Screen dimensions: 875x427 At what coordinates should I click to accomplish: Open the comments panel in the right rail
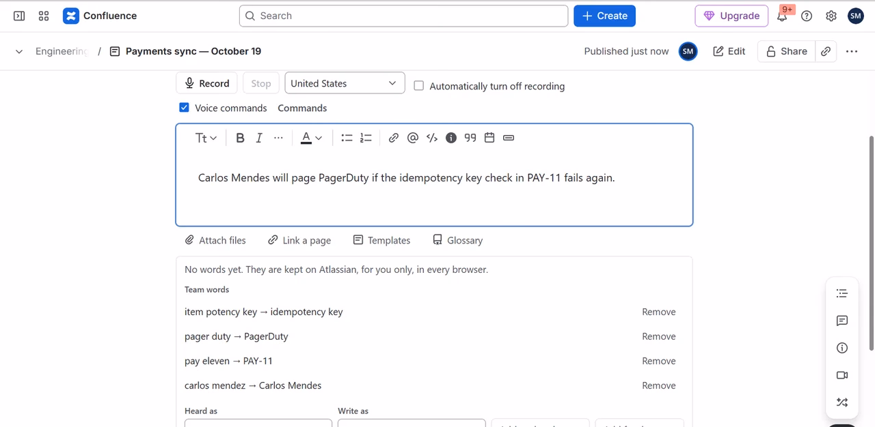click(x=842, y=321)
